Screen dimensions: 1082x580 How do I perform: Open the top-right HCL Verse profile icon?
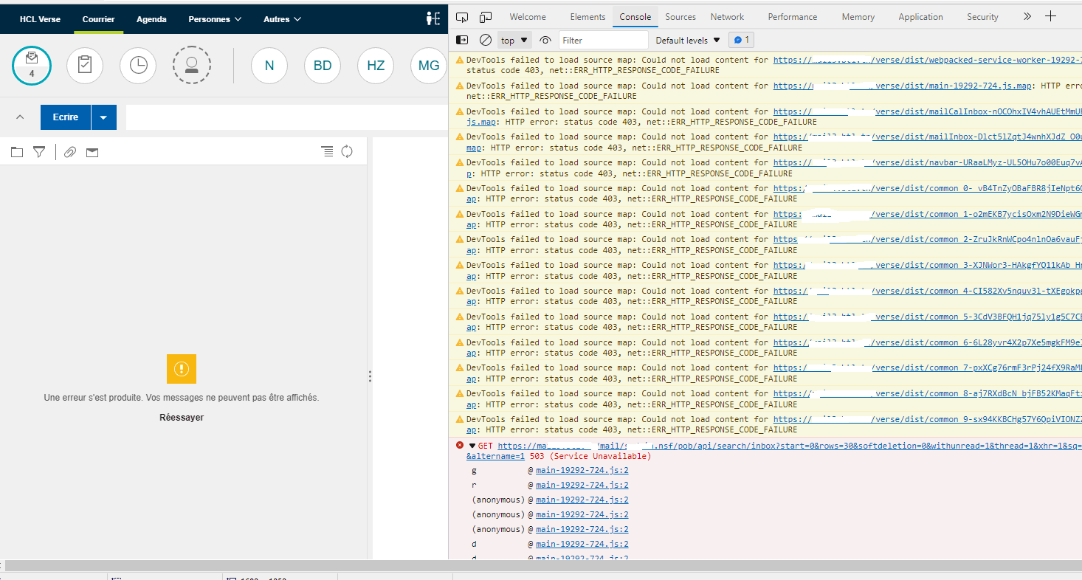433,18
